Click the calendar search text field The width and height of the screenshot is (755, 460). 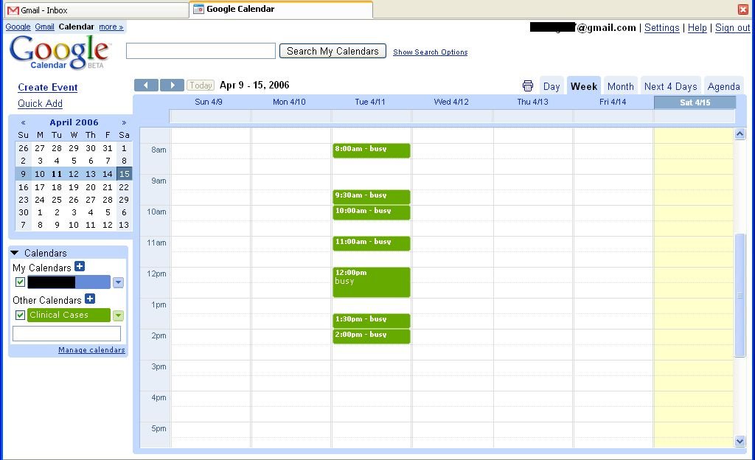pyautogui.click(x=201, y=51)
